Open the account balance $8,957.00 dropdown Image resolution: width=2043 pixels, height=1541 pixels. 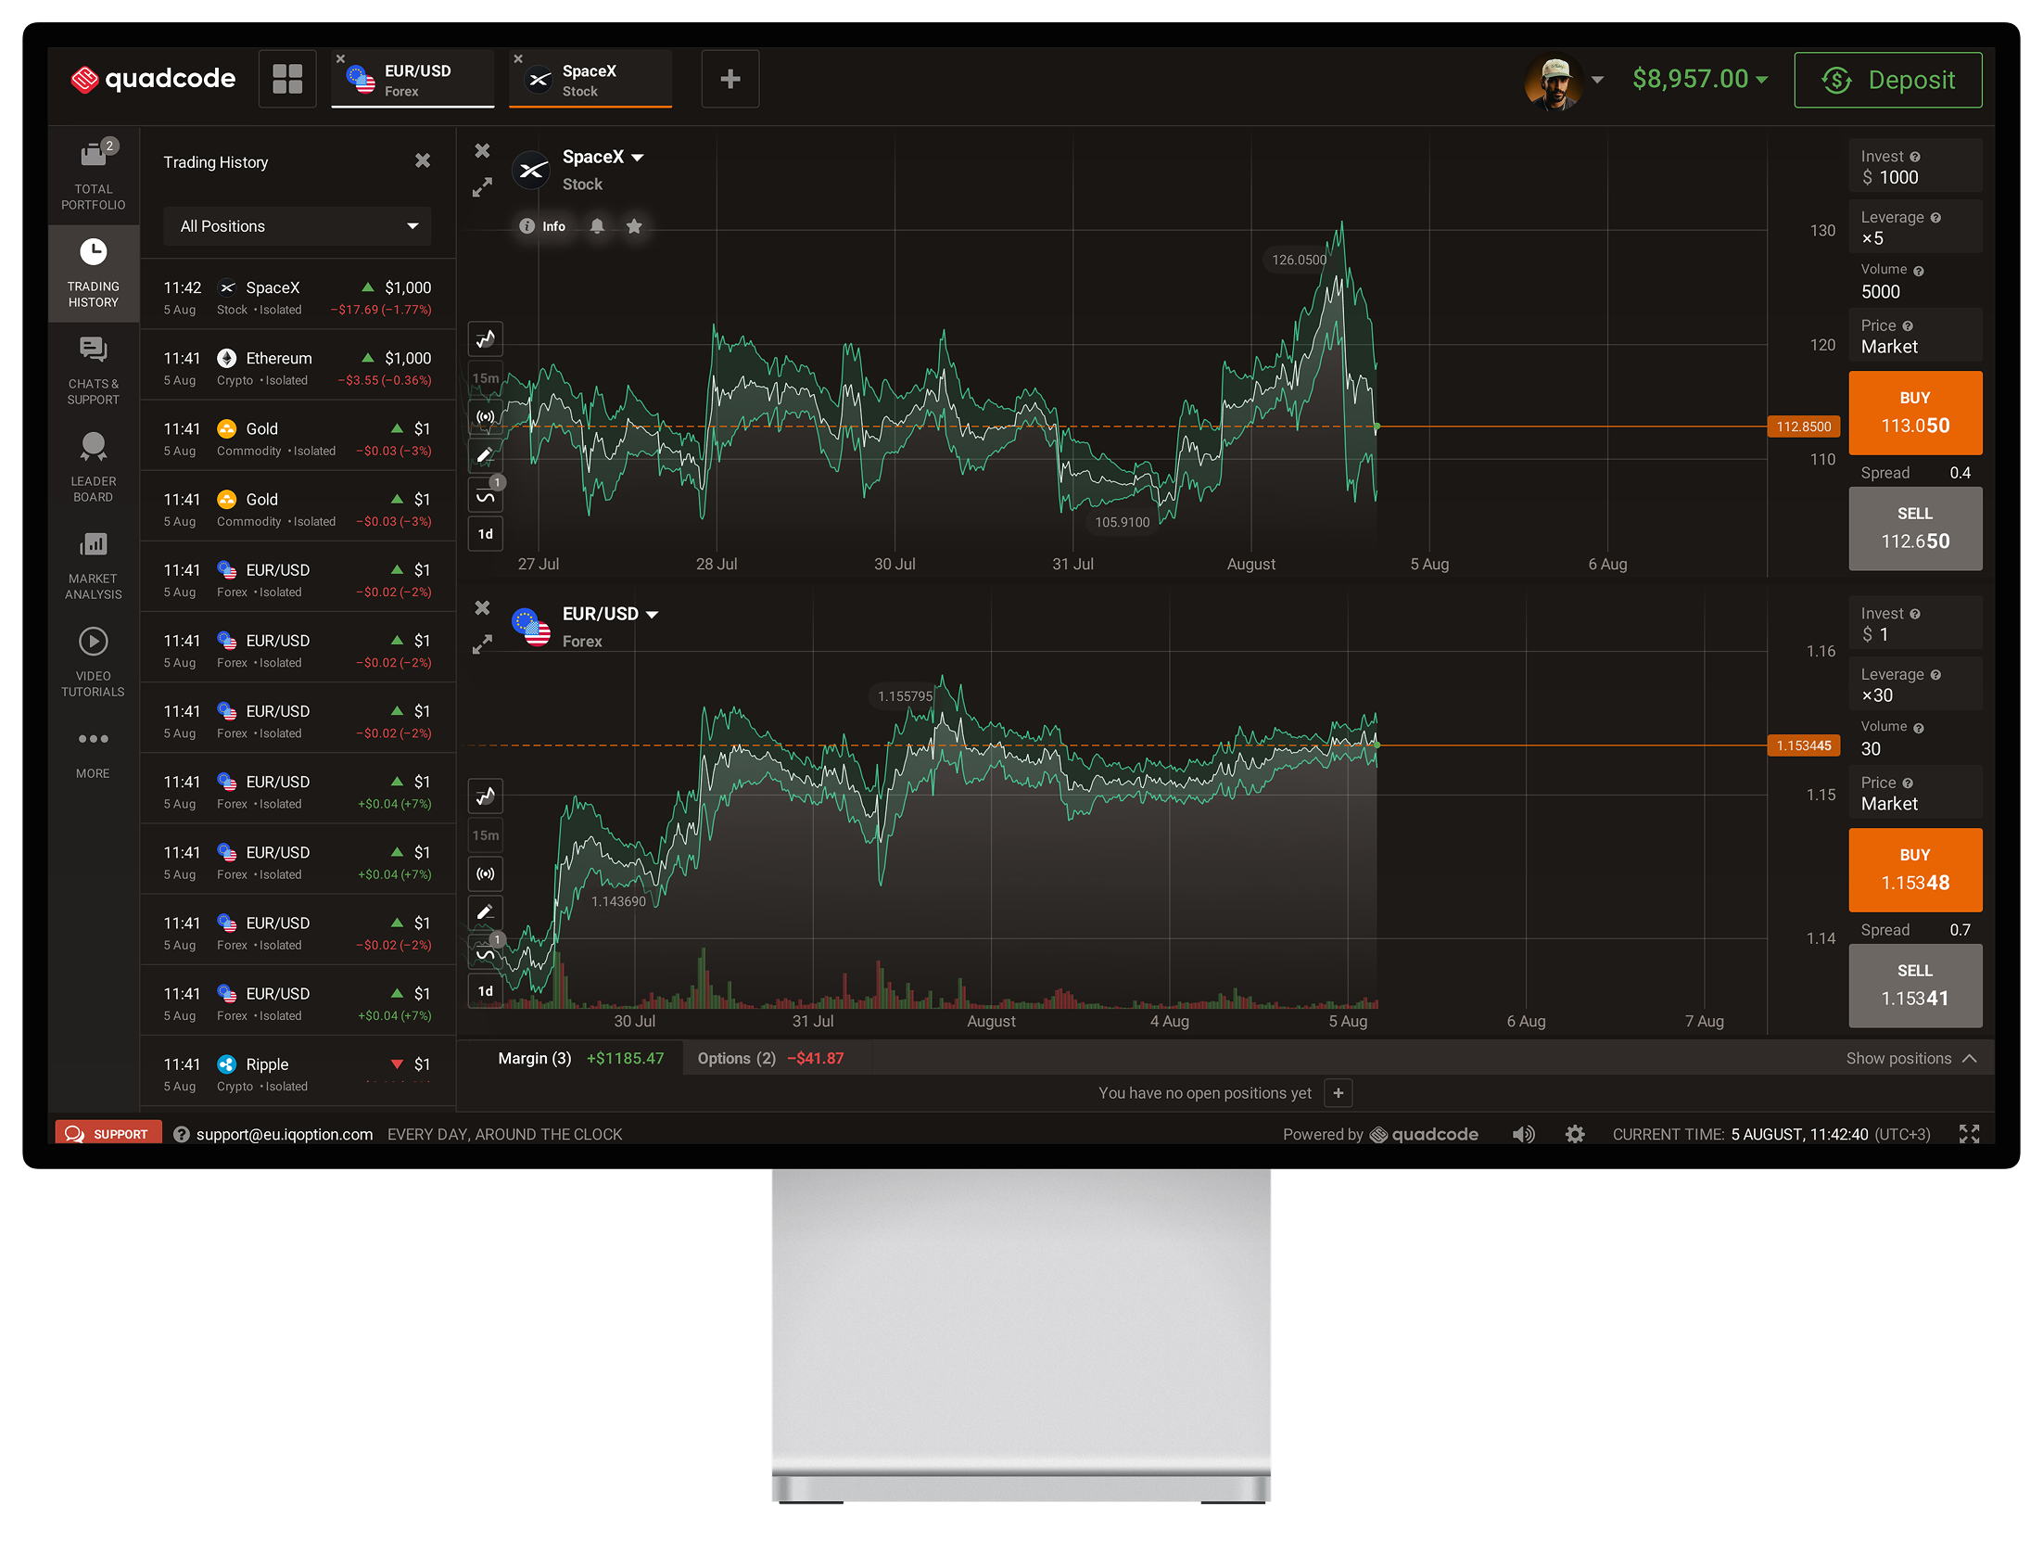1700,79
